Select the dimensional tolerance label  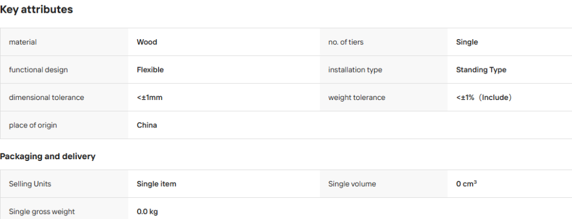[x=46, y=97]
